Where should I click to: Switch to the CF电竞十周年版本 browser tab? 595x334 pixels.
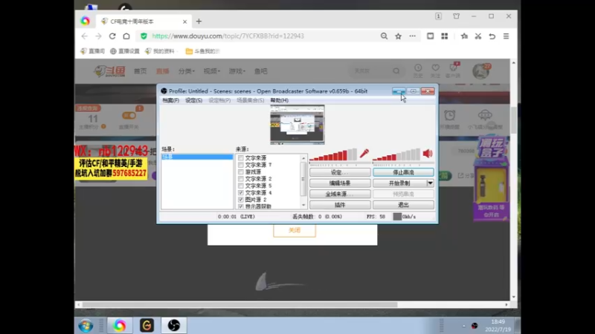click(144, 22)
